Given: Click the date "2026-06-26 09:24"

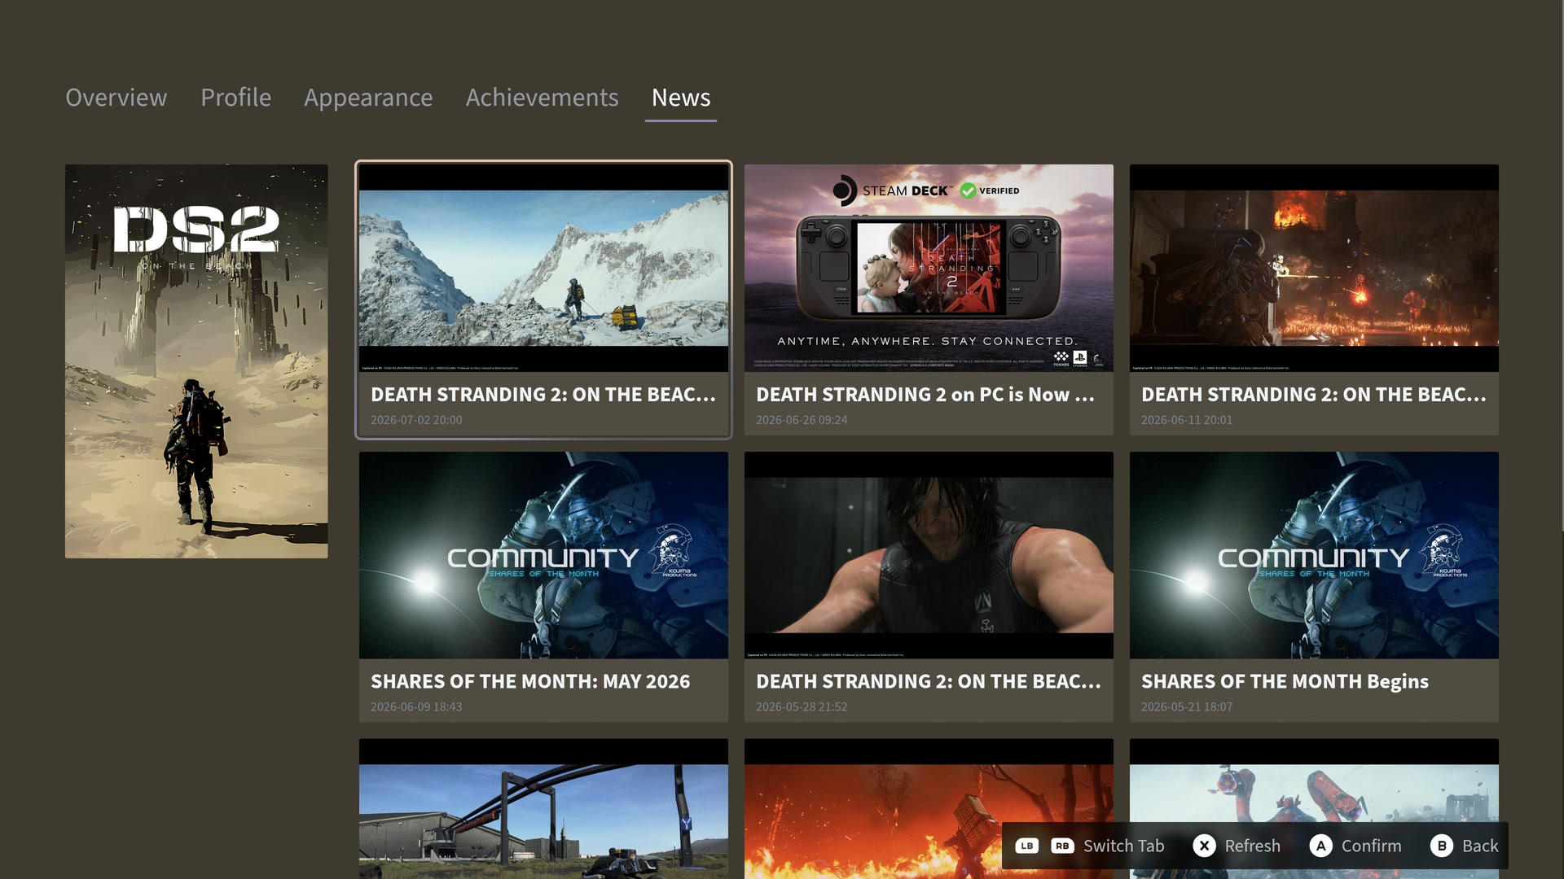Looking at the screenshot, I should pyautogui.click(x=802, y=420).
